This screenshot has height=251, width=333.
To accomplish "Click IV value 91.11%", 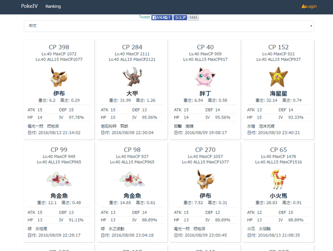I will coord(76,220).
